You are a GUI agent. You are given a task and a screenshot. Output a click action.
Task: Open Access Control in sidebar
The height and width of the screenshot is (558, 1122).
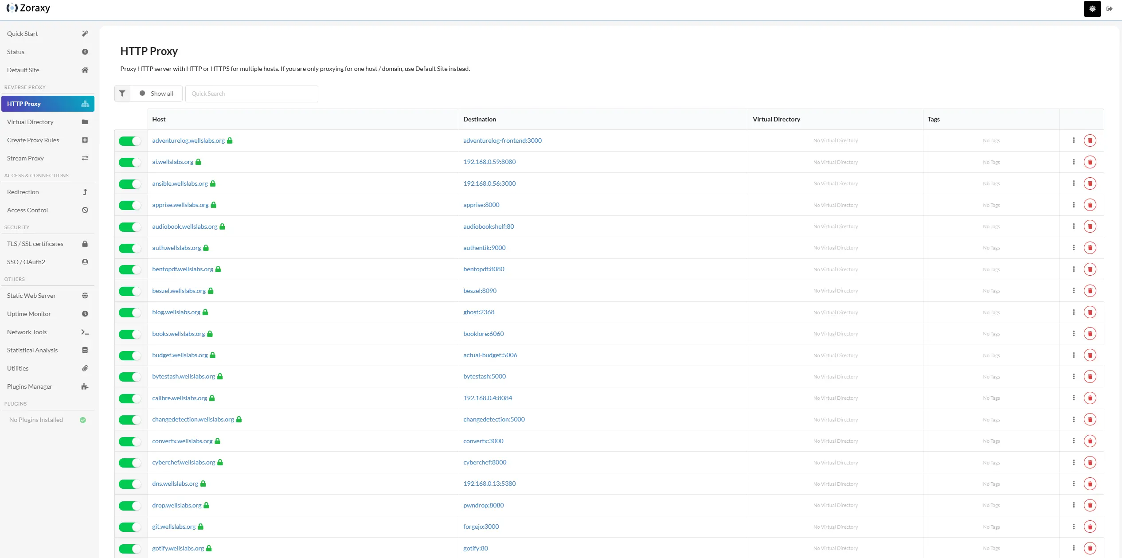click(x=47, y=210)
